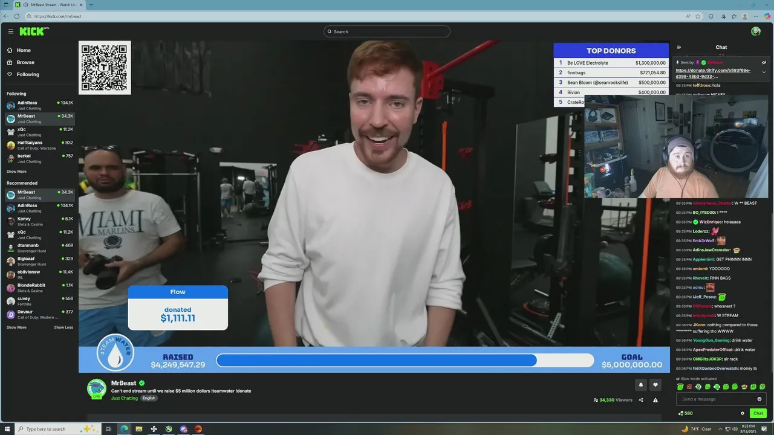Click the donation progress bar
The height and width of the screenshot is (435, 774).
click(x=405, y=360)
